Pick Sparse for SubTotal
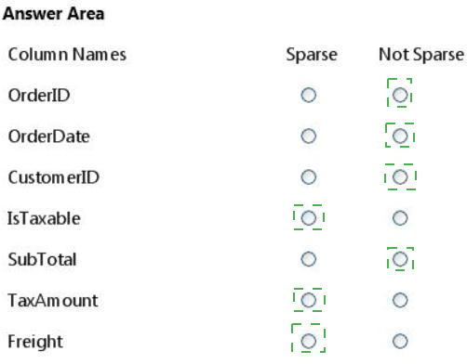Image resolution: width=467 pixels, height=364 pixels. coord(309,259)
